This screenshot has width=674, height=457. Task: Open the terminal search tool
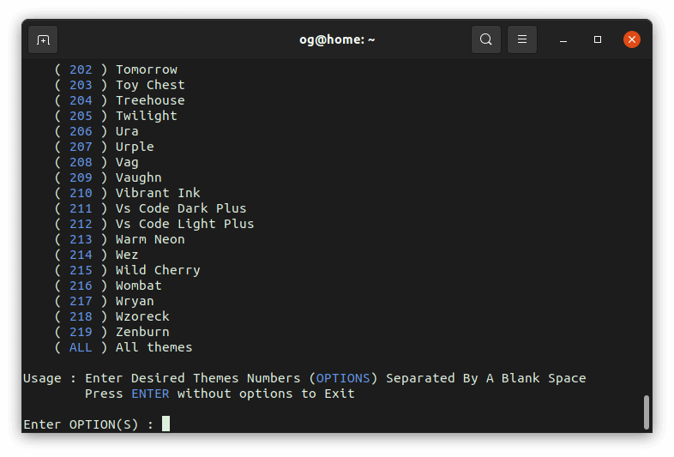[x=485, y=39]
